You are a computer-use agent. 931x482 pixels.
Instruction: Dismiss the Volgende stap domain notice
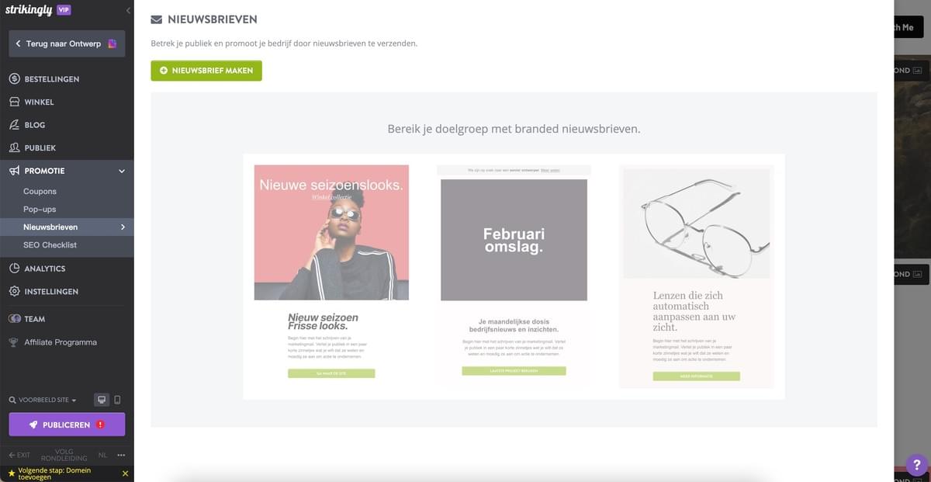(x=126, y=473)
